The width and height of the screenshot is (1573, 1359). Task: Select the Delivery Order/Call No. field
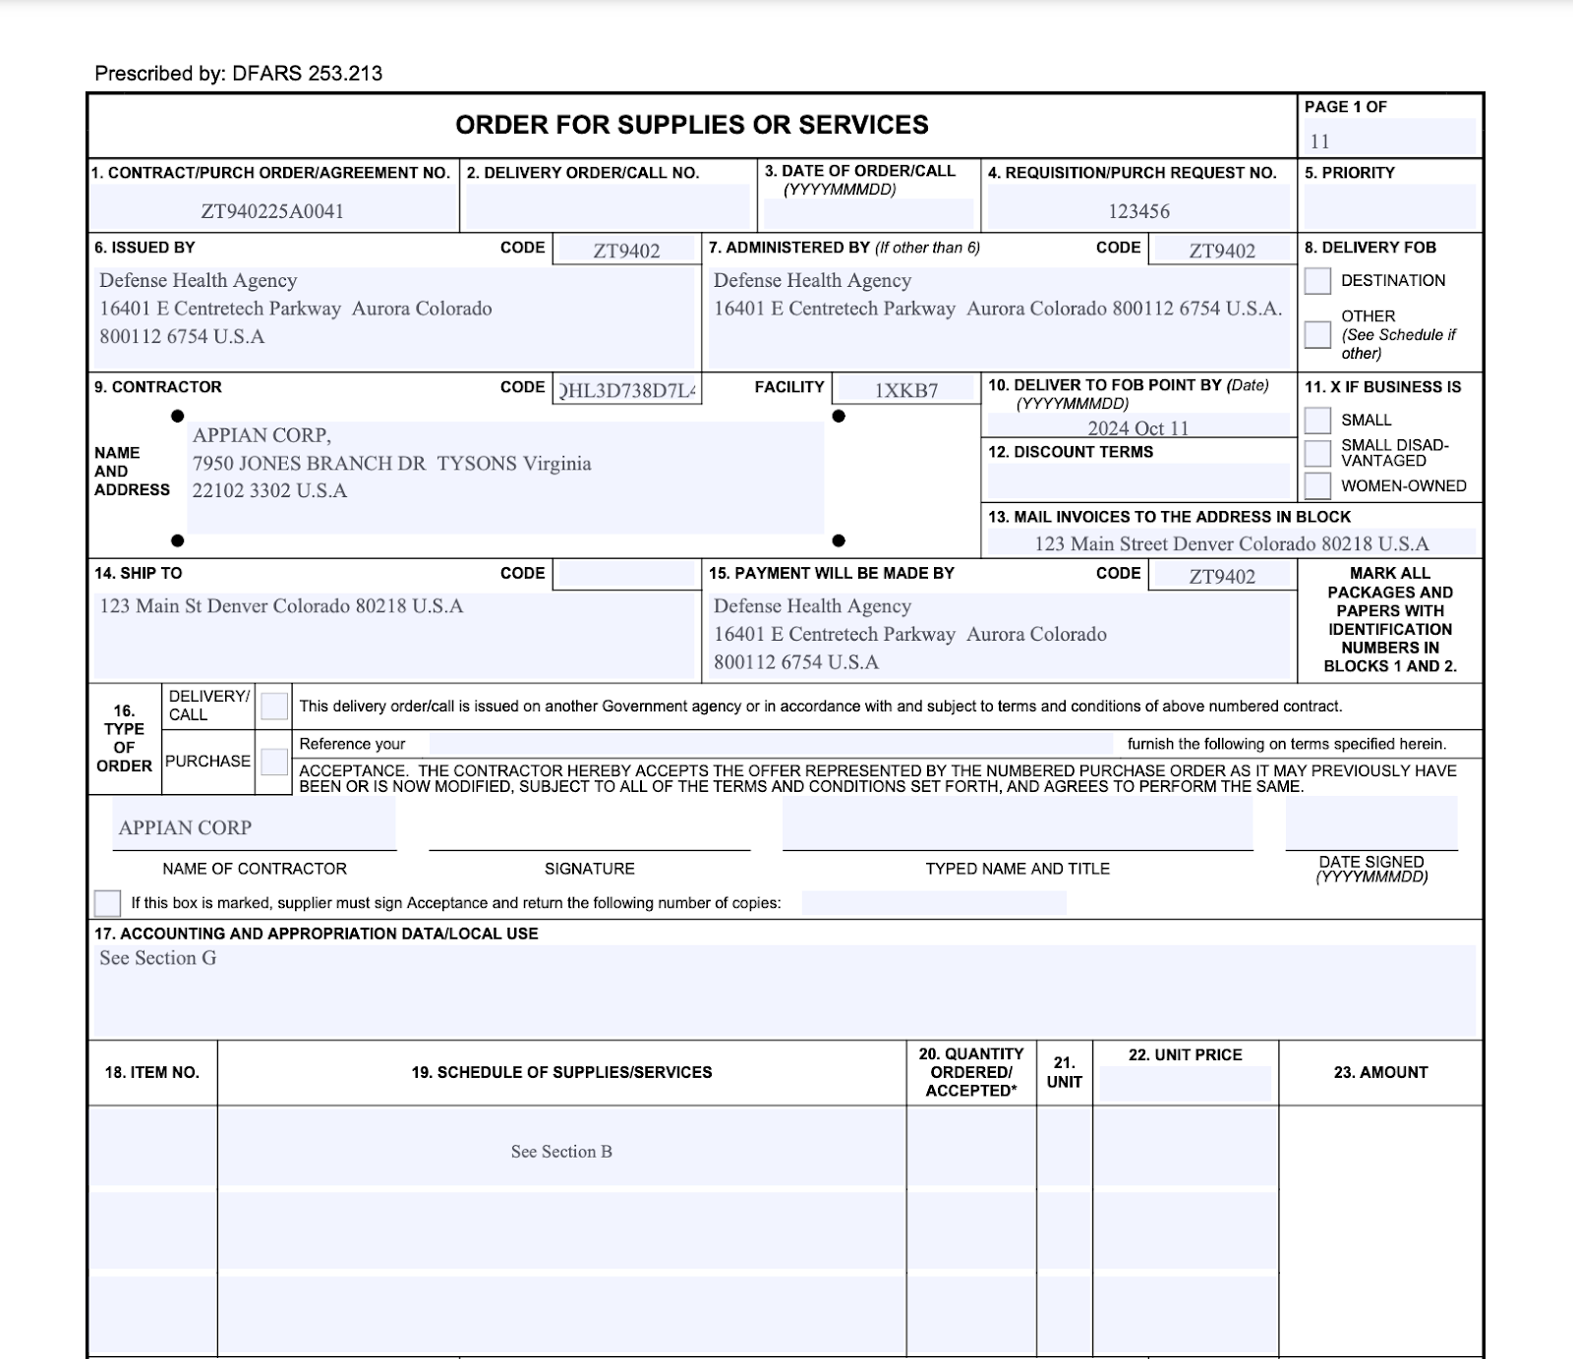607,207
